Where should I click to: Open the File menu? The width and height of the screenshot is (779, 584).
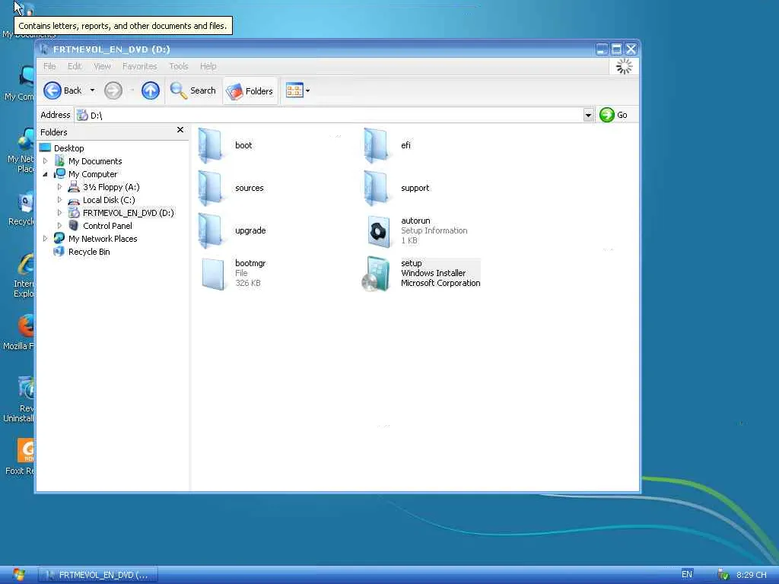(x=49, y=66)
